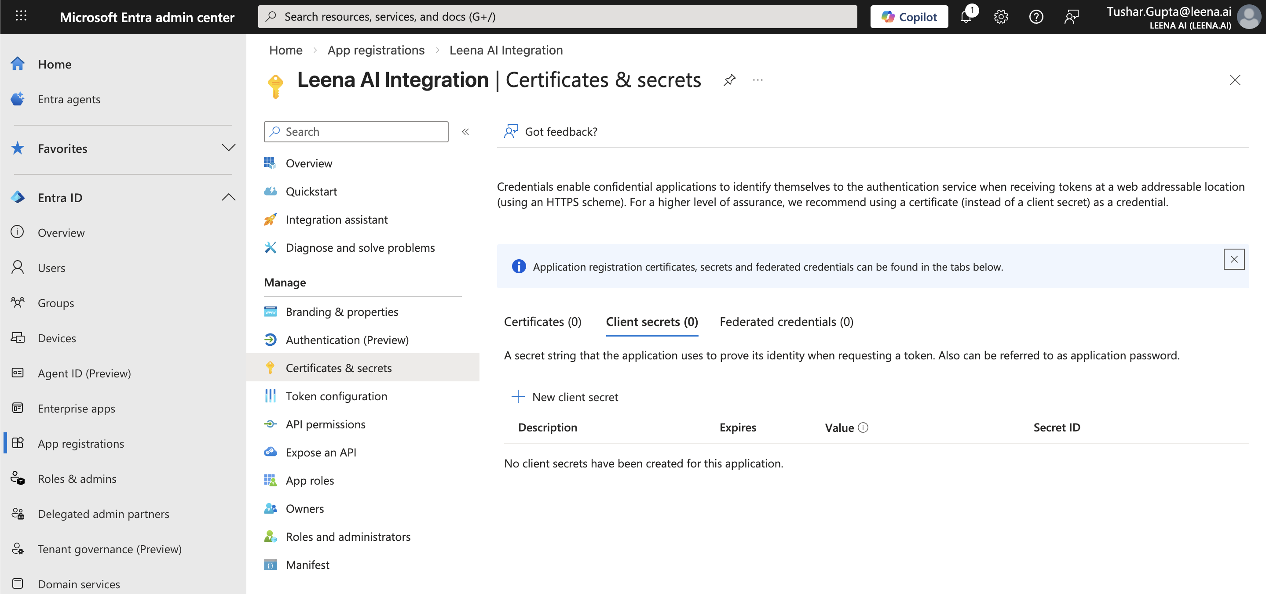The image size is (1266, 594).
Task: Open the Copilot button
Action: (x=909, y=17)
